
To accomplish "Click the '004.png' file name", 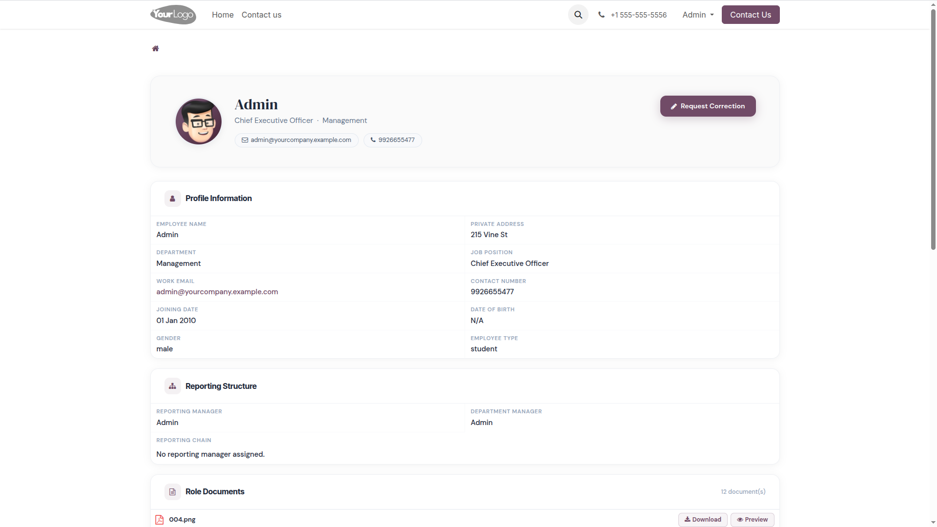I will (x=182, y=520).
